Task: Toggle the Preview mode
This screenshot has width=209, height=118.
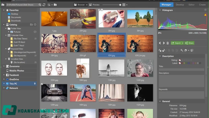Action: [94, 5]
